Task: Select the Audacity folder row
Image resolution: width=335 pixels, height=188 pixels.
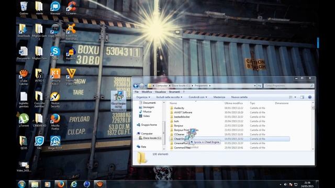Action: pyautogui.click(x=229, y=108)
